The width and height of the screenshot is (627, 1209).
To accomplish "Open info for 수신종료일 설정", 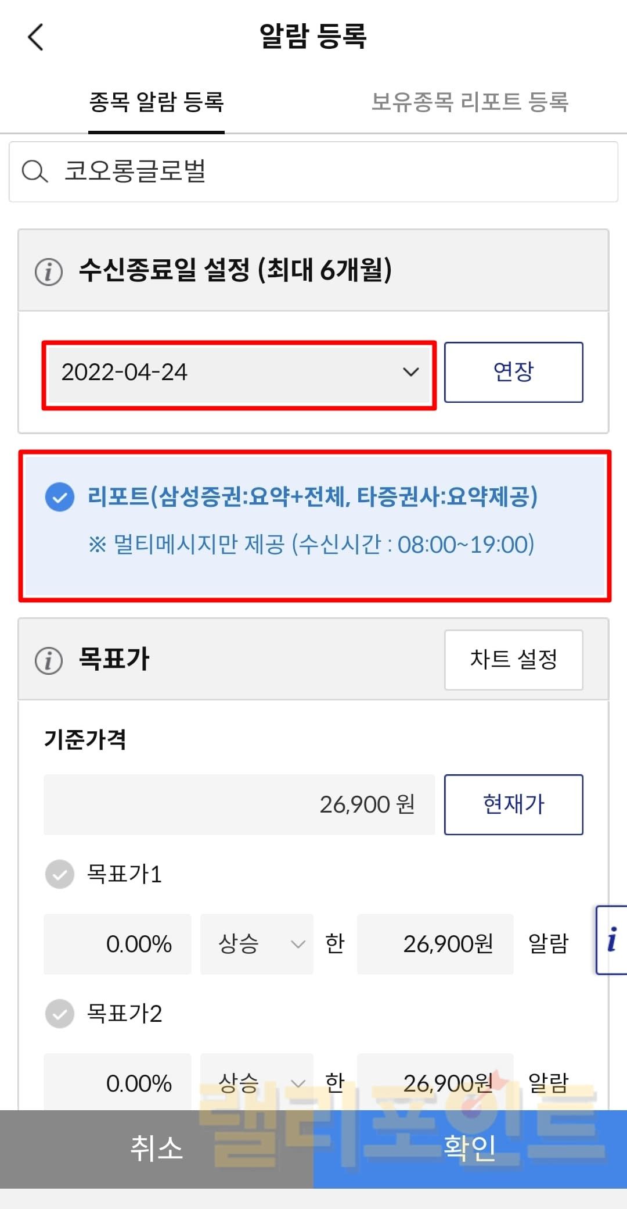I will (x=49, y=271).
